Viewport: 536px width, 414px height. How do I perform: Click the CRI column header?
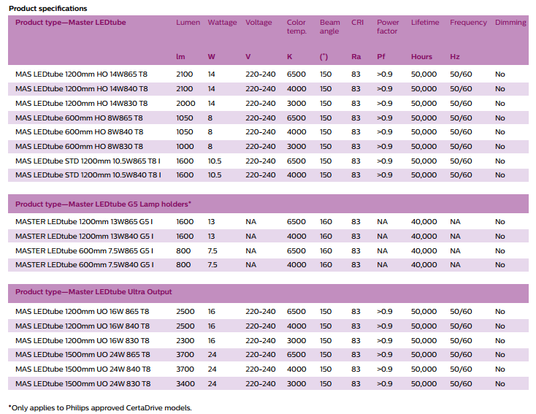pos(357,23)
